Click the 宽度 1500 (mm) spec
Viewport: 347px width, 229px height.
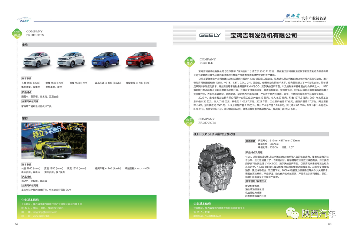click(x=55, y=83)
